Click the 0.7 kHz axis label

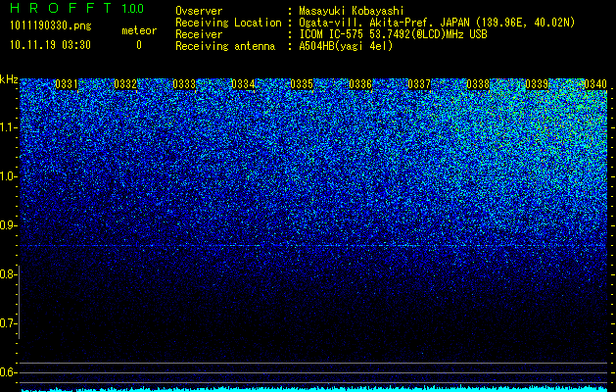8,323
